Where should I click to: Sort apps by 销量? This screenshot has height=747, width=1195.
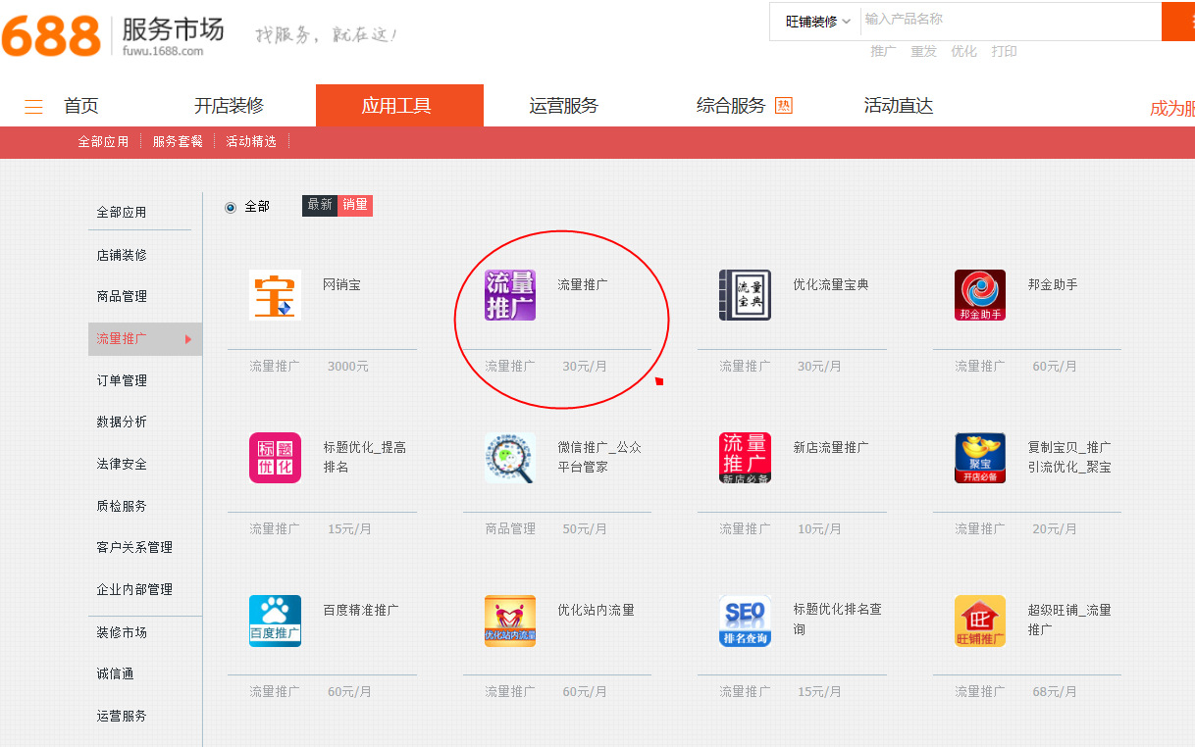coord(355,205)
